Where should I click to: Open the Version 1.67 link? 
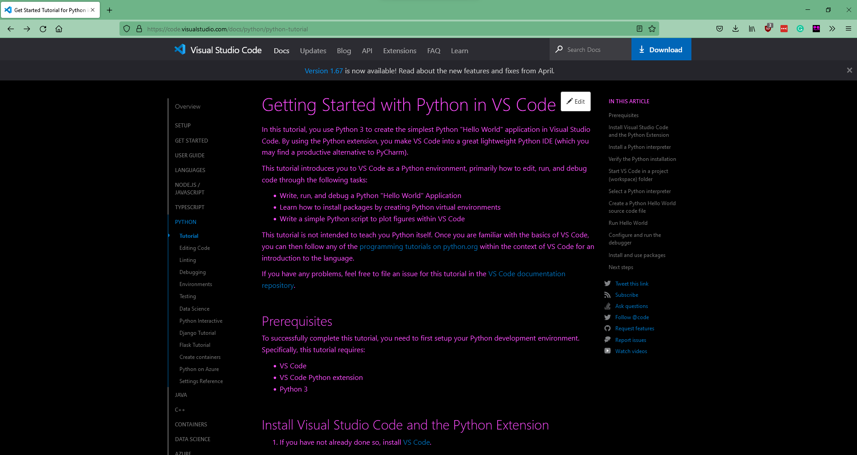pyautogui.click(x=324, y=71)
